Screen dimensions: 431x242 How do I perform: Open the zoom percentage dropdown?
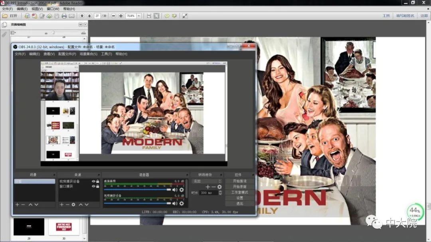(139, 16)
